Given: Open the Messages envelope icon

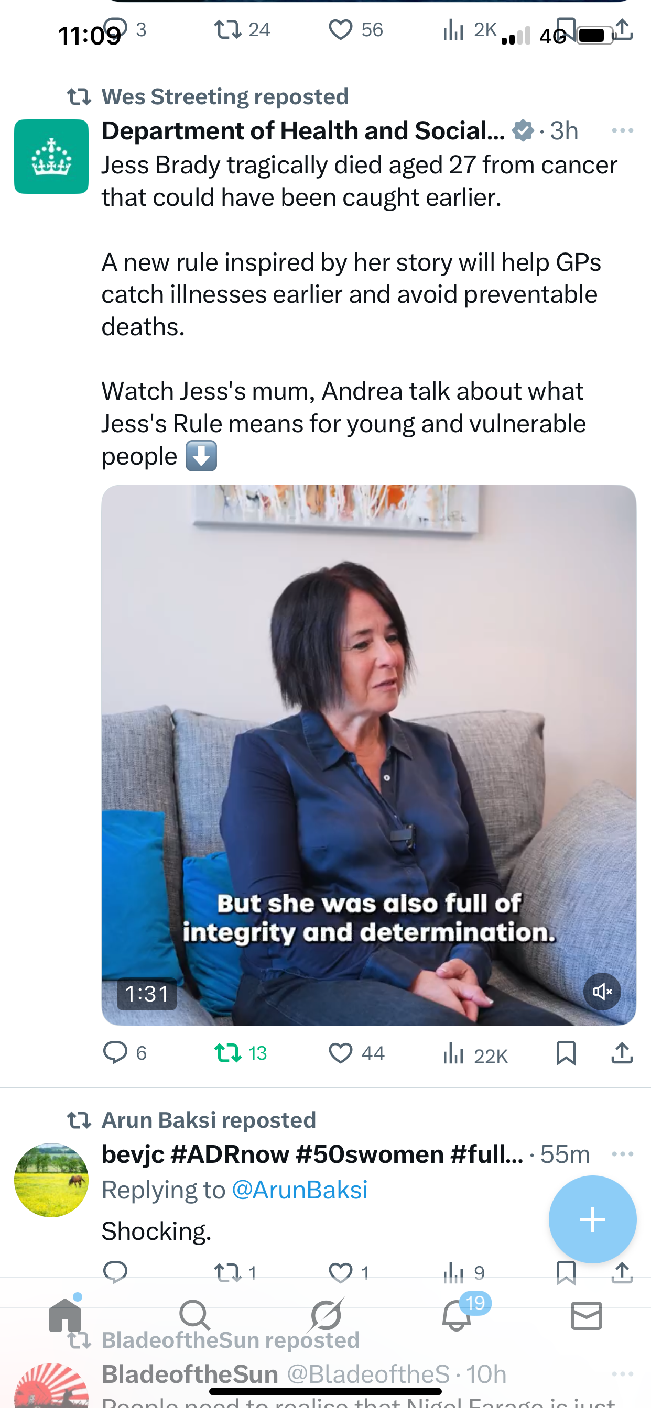Looking at the screenshot, I should pyautogui.click(x=587, y=1315).
